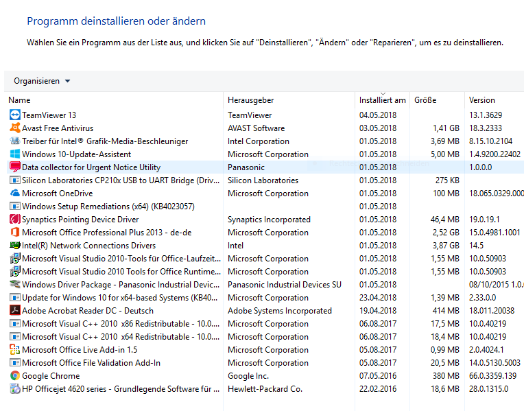
Task: Select Synaptics Pointing Device Driver entry
Action: [80, 220]
